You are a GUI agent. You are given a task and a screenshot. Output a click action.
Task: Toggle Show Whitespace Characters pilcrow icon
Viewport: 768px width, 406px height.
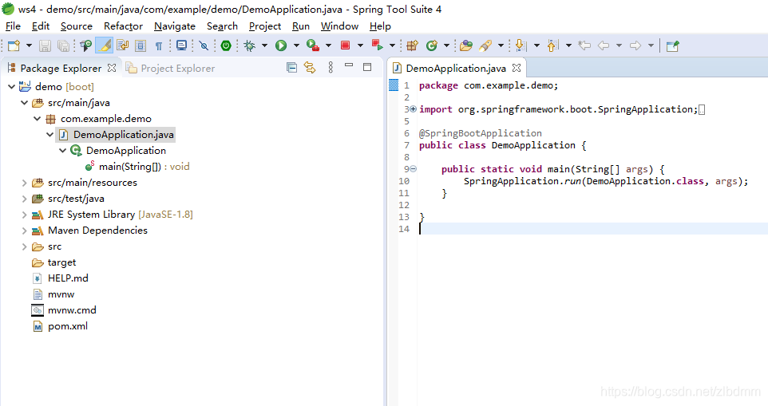coord(159,46)
